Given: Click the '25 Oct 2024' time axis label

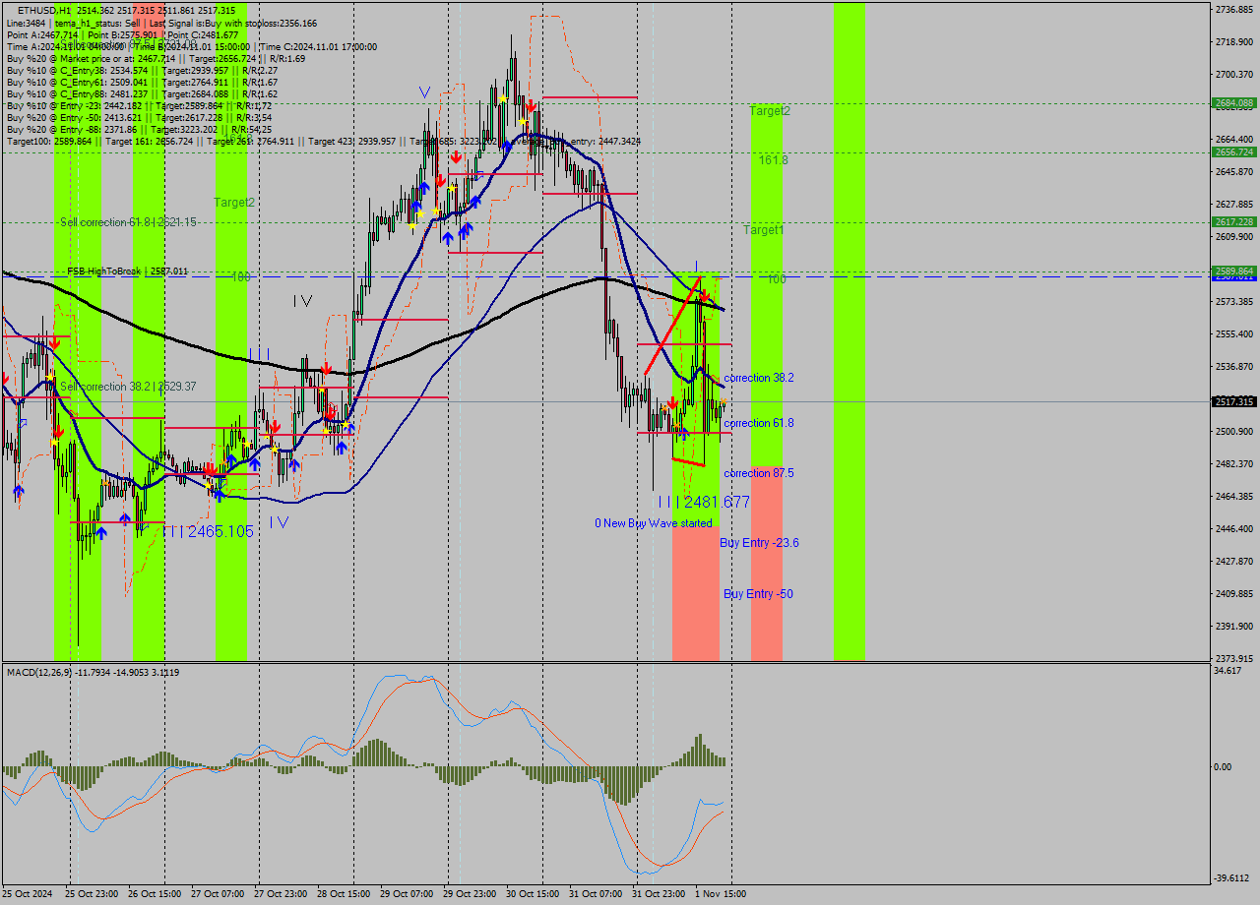Looking at the screenshot, I should [30, 894].
